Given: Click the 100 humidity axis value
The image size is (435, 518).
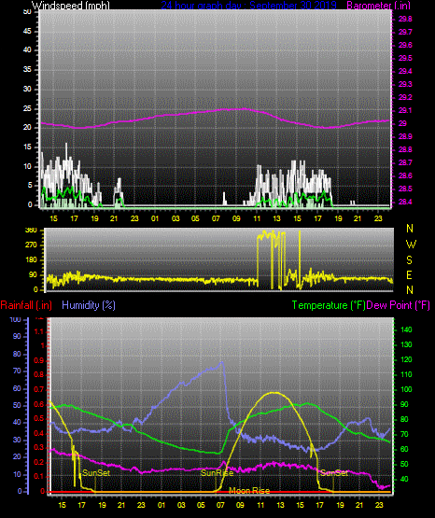Looking at the screenshot, I should (x=16, y=319).
